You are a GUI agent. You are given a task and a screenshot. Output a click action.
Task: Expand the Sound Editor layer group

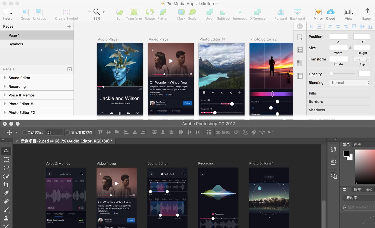5,78
